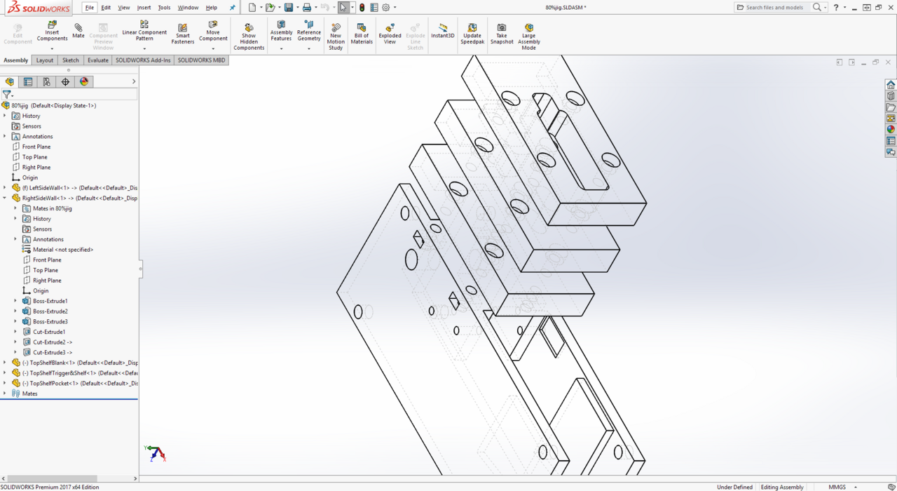Screen dimensions: 897x491
Task: Click the MMGS unit system button
Action: (837, 487)
